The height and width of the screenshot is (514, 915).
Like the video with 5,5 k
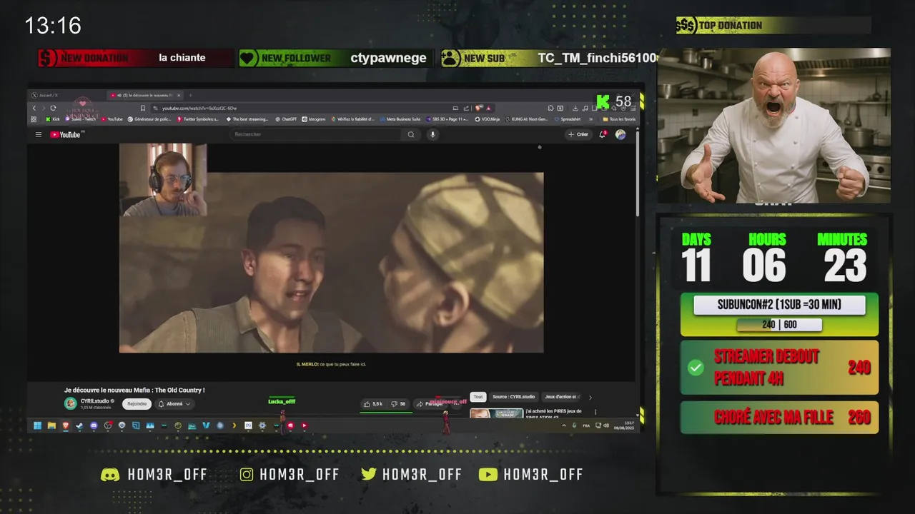tap(374, 404)
